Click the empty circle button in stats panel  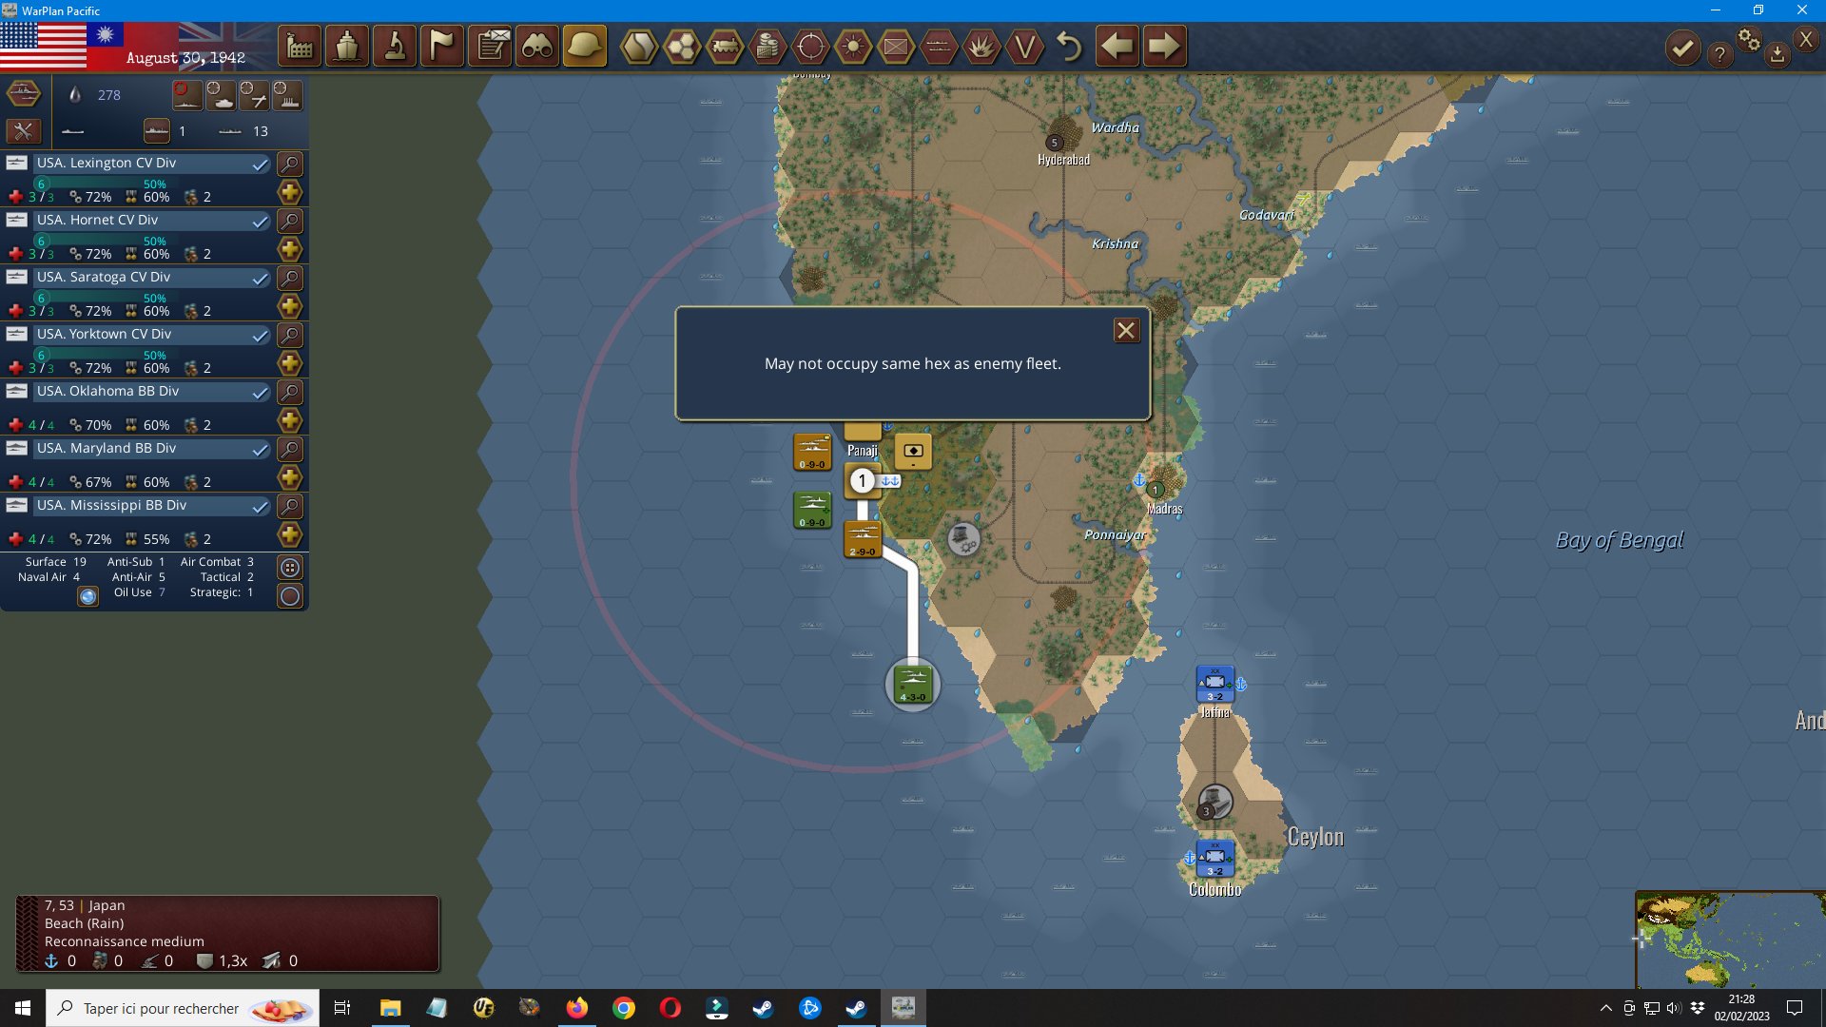point(290,596)
